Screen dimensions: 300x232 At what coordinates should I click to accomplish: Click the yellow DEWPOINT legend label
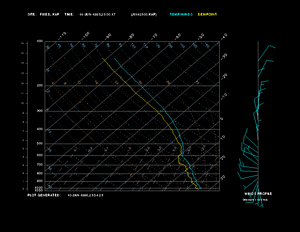(x=208, y=14)
